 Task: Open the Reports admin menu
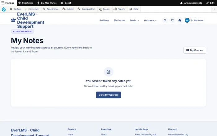coord(119,9)
